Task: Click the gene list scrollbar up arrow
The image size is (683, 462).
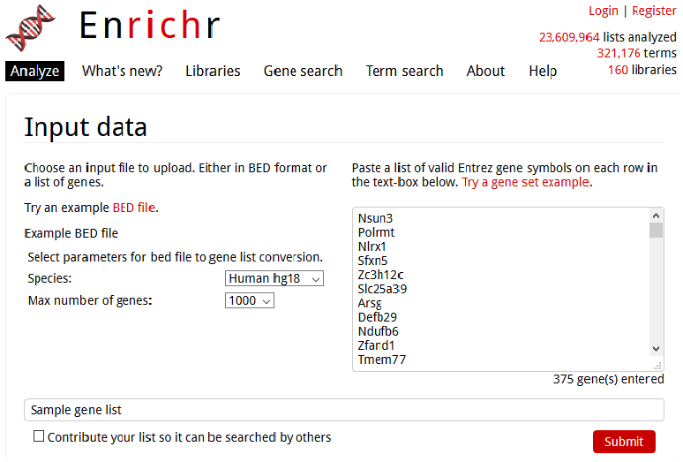Action: [x=656, y=216]
